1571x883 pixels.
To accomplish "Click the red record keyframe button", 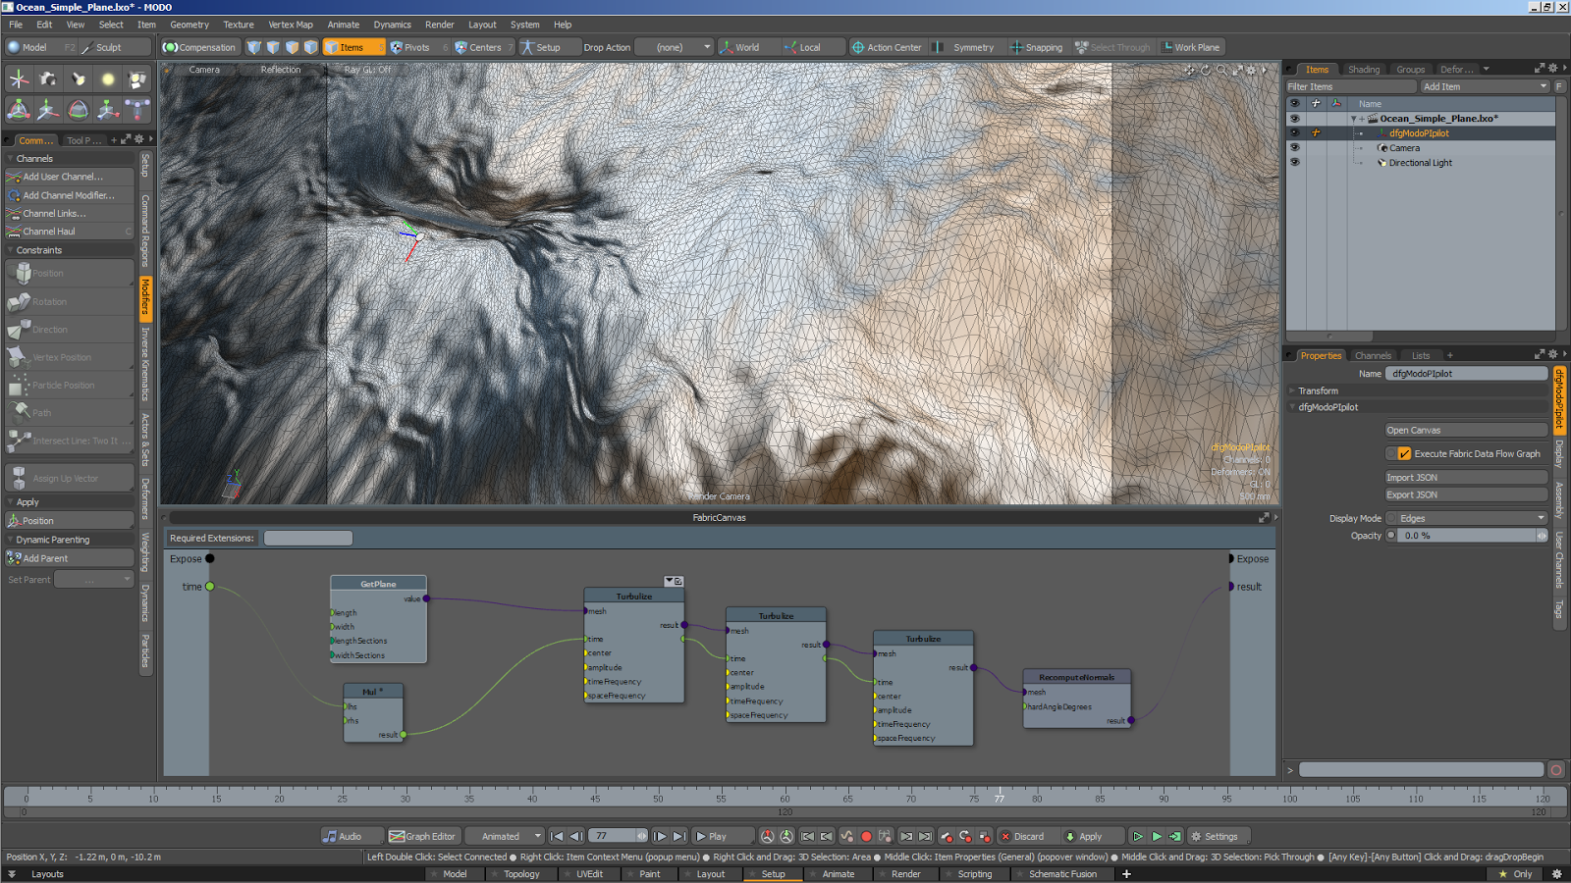I will coord(866,837).
